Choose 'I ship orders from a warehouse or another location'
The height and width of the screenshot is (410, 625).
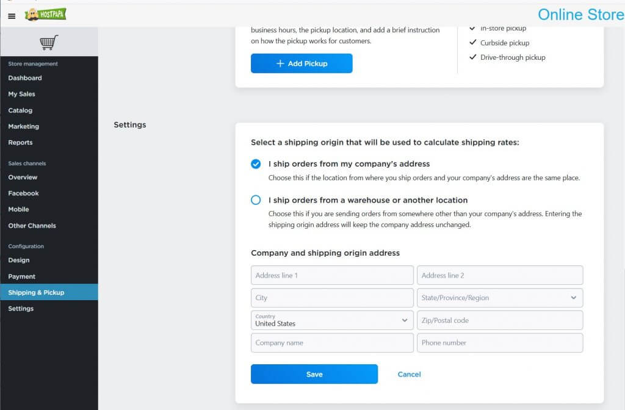click(256, 200)
